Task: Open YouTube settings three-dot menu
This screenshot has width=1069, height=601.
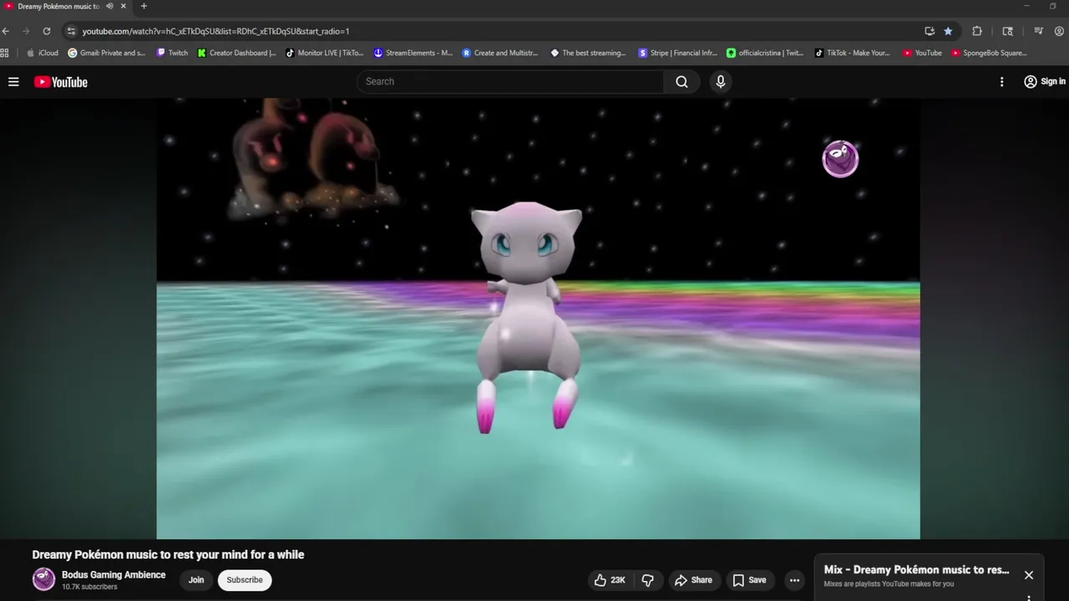Action: [x=1001, y=82]
